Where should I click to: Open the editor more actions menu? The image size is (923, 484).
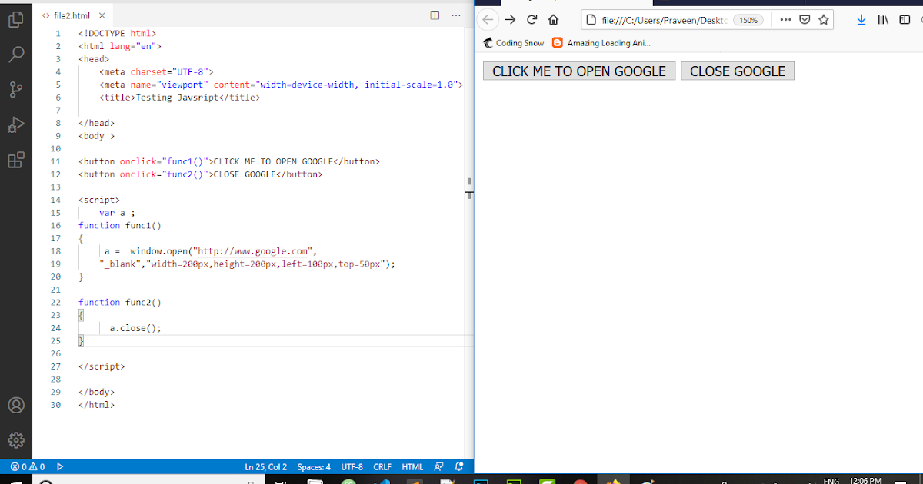tap(456, 15)
